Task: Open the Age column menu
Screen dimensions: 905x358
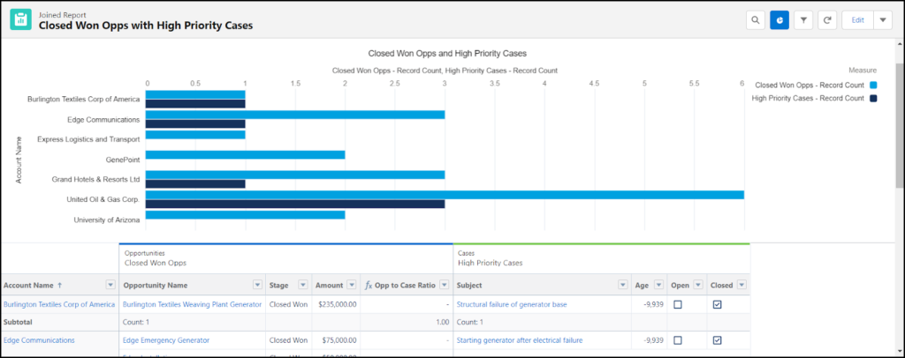Action: tap(658, 285)
